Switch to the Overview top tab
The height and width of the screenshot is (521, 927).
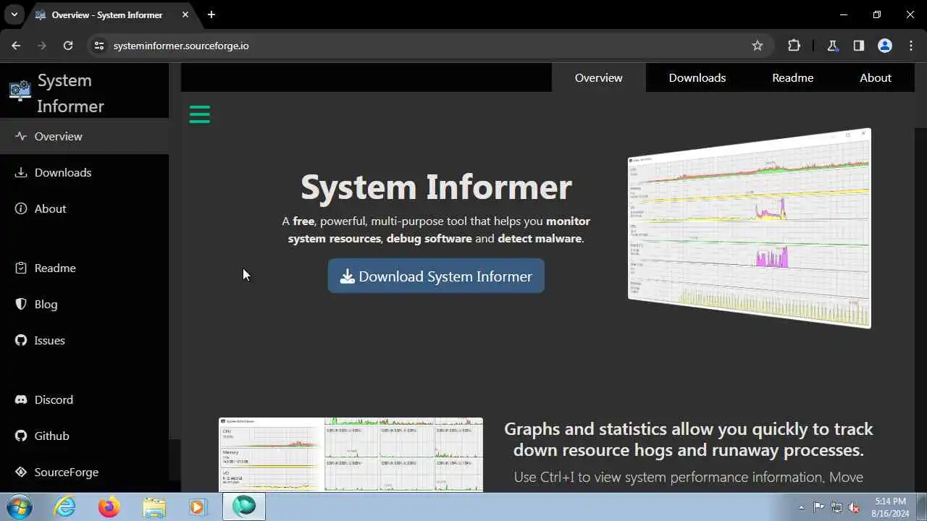tap(598, 77)
